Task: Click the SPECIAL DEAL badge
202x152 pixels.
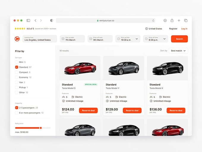Action: 91,84
